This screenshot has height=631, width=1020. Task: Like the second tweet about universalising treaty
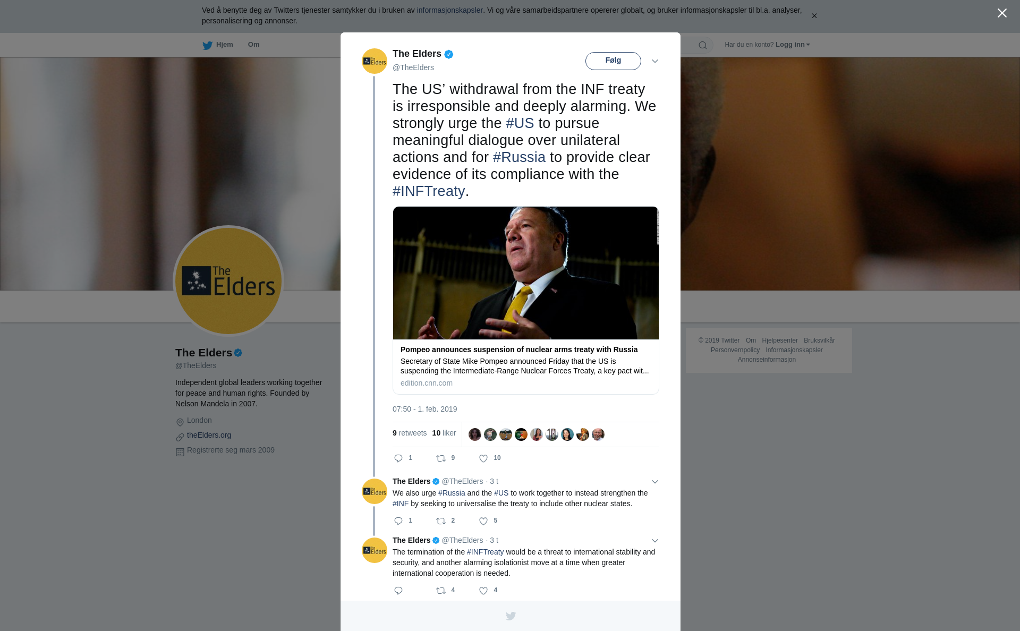coord(483,521)
